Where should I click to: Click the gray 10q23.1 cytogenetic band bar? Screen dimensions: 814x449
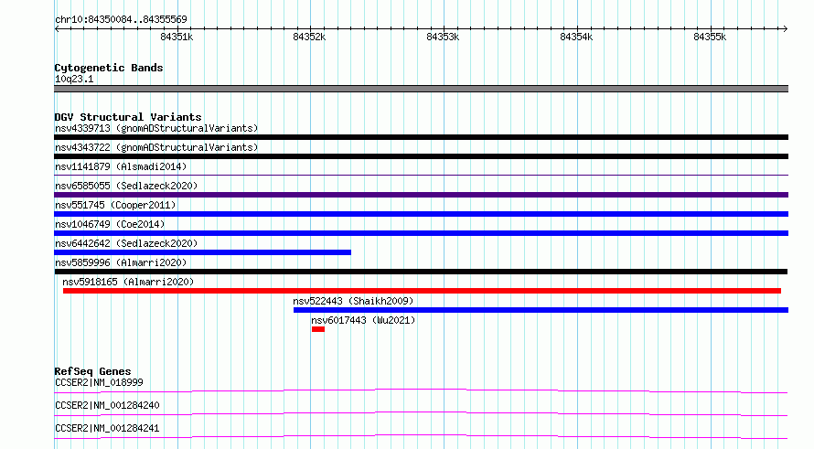pyautogui.click(x=421, y=89)
